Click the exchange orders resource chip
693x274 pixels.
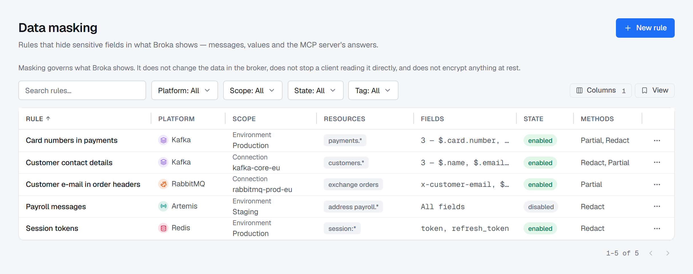[353, 185]
